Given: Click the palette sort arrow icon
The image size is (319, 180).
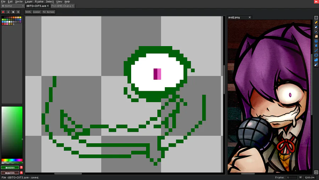Looking at the screenshot, I should (x=8, y=12).
